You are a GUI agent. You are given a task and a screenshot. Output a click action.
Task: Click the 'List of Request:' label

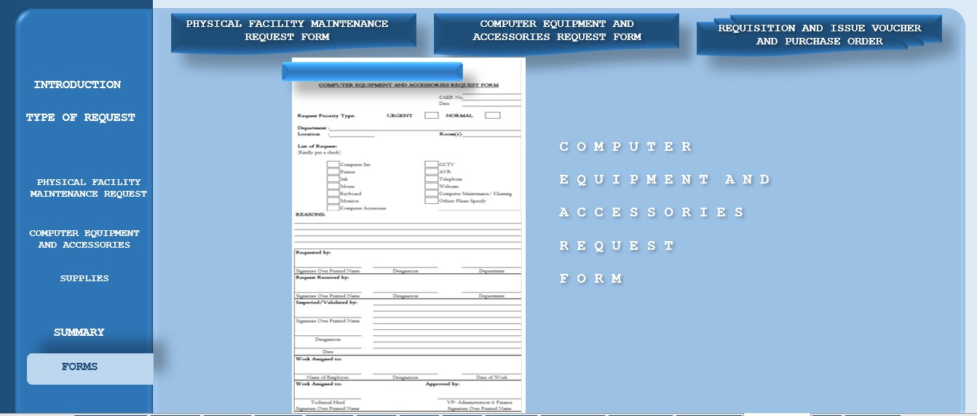coord(317,146)
